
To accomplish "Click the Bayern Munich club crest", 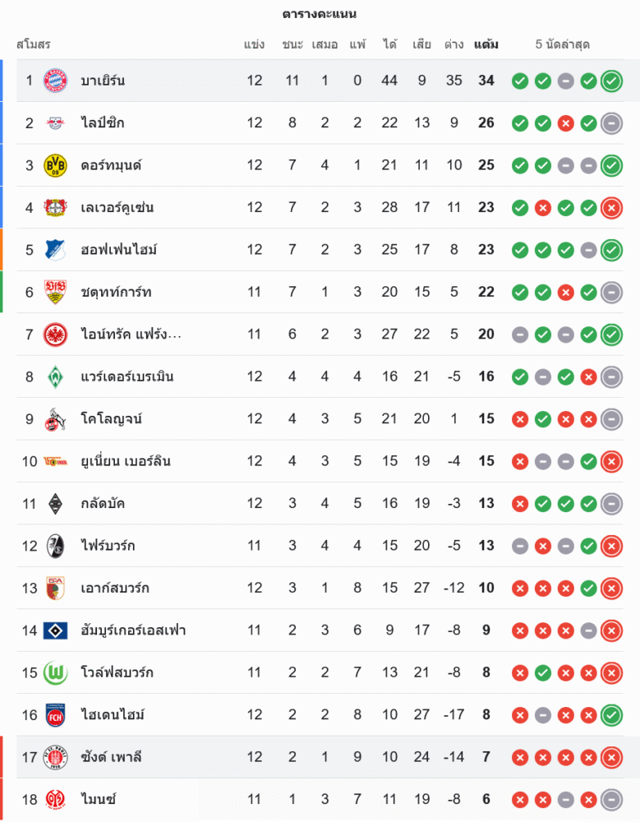I will [55, 81].
